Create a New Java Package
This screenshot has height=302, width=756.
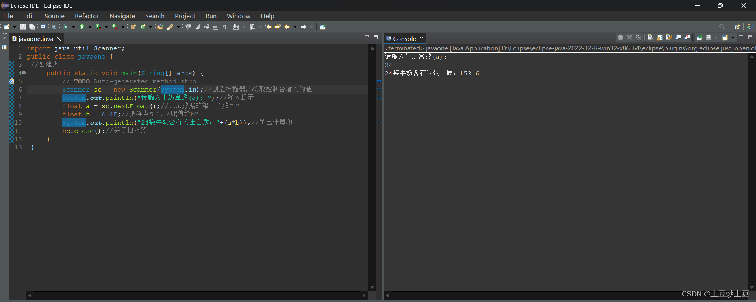133,27
